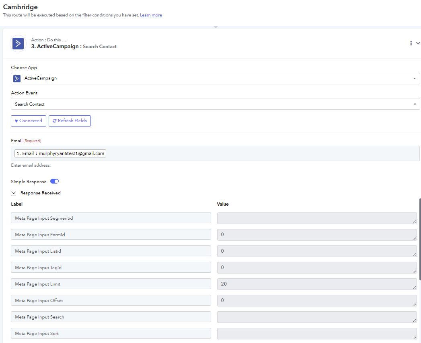Click the value box for Meta Page Input Listid
Image resolution: width=421 pixels, height=343 pixels.
[317, 251]
